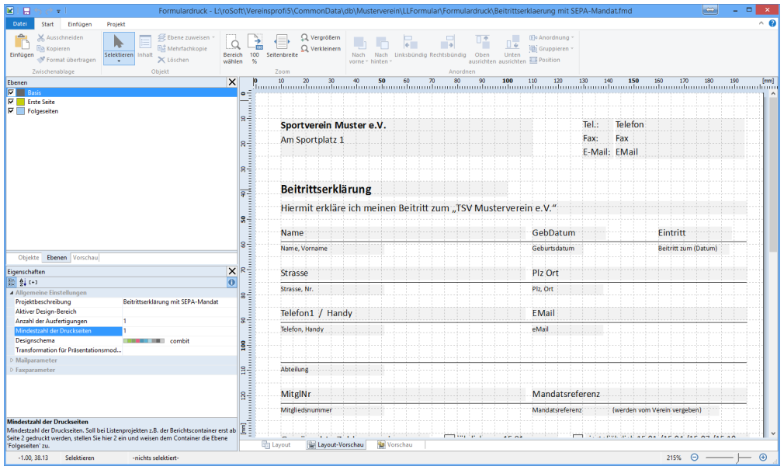The image size is (784, 470).
Task: Expand the Mailparameter property group
Action: tap(11, 360)
